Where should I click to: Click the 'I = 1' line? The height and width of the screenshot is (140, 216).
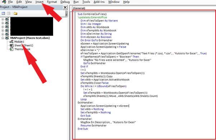83,70
